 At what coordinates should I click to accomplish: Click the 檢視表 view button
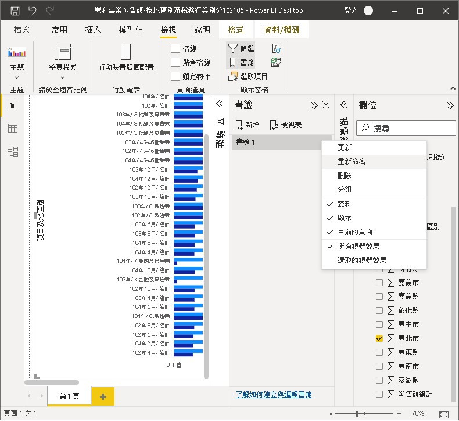point(286,125)
